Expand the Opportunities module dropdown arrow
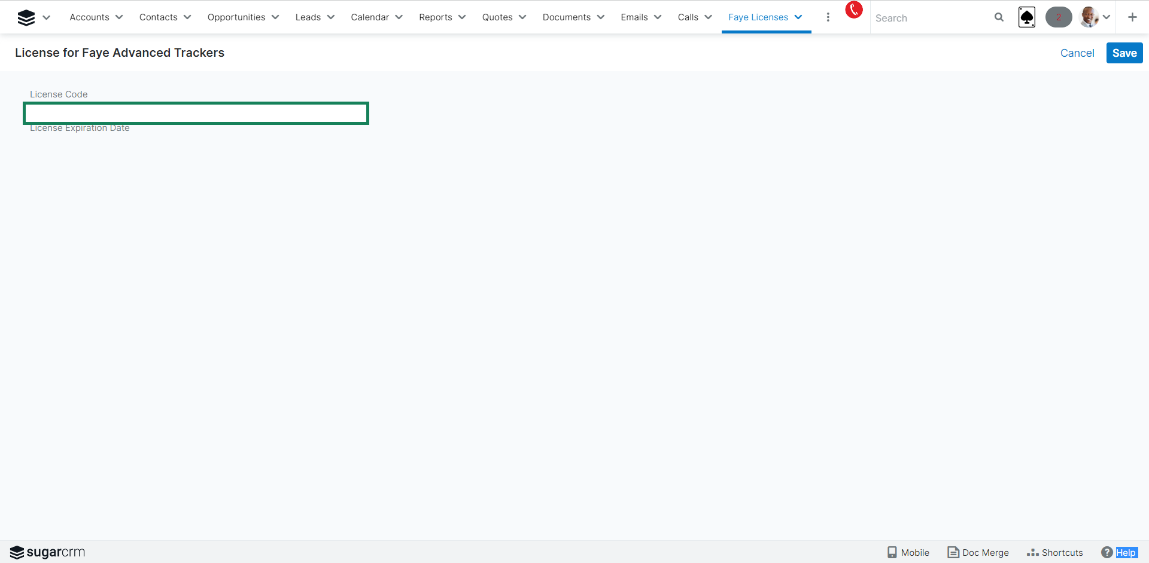 click(x=275, y=17)
